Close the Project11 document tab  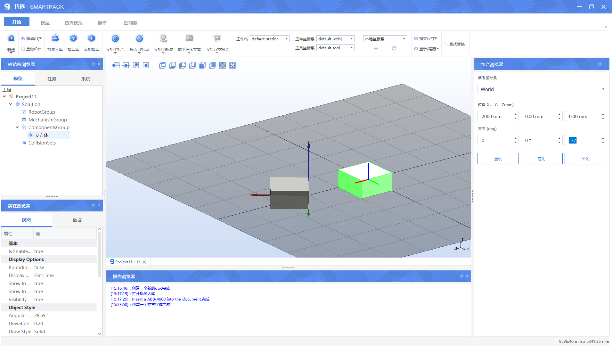[144, 262]
